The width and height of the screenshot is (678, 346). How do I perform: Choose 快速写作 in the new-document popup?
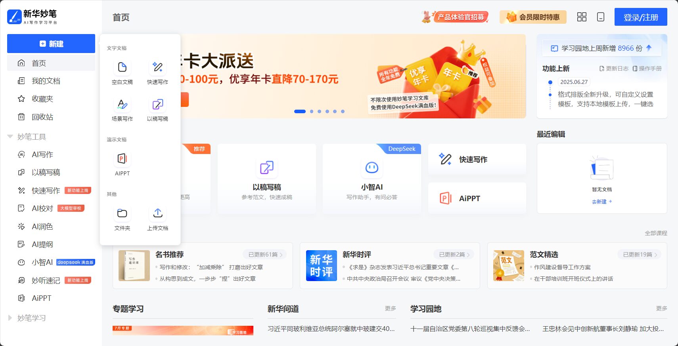pyautogui.click(x=157, y=72)
